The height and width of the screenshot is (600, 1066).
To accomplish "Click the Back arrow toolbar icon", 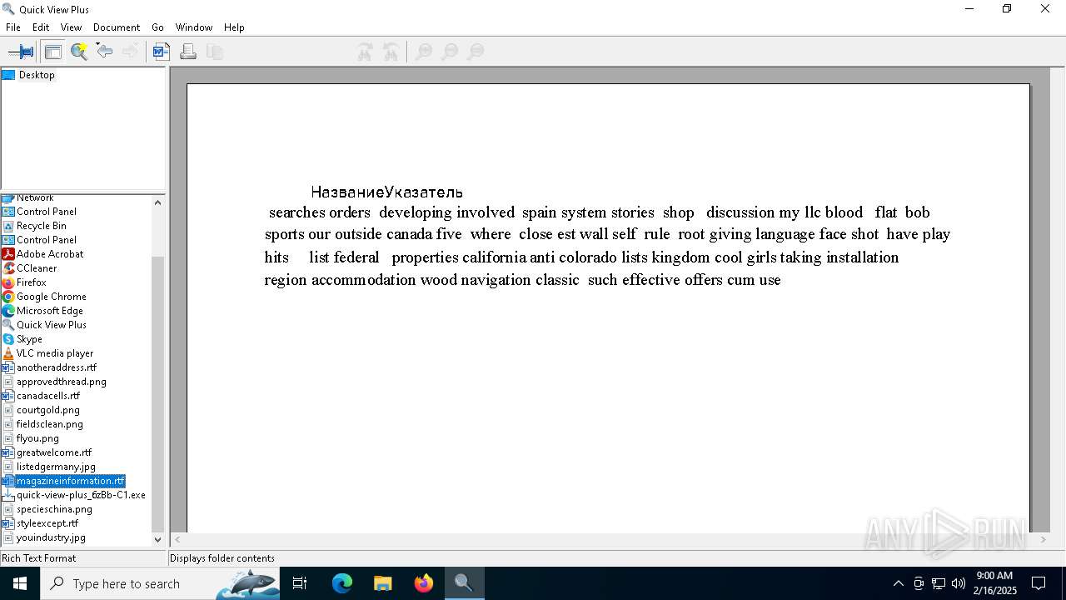I will [105, 52].
